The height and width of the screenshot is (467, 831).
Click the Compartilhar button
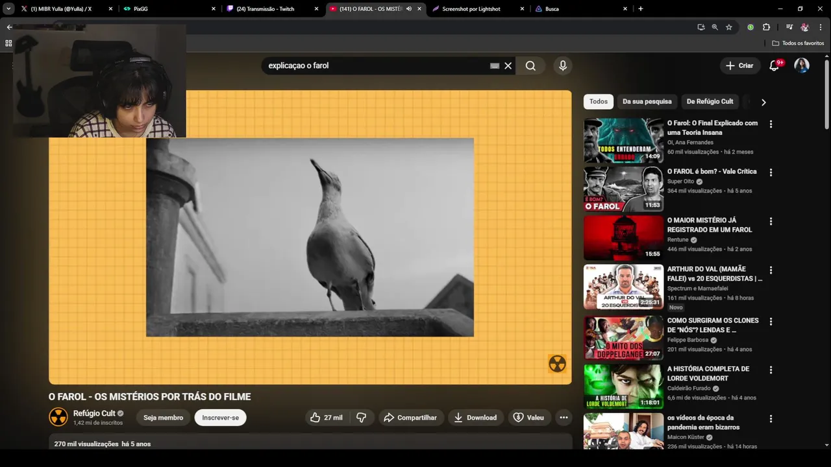point(410,418)
